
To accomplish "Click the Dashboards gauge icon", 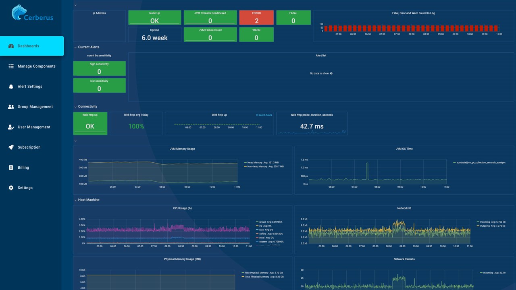I will coord(11,46).
